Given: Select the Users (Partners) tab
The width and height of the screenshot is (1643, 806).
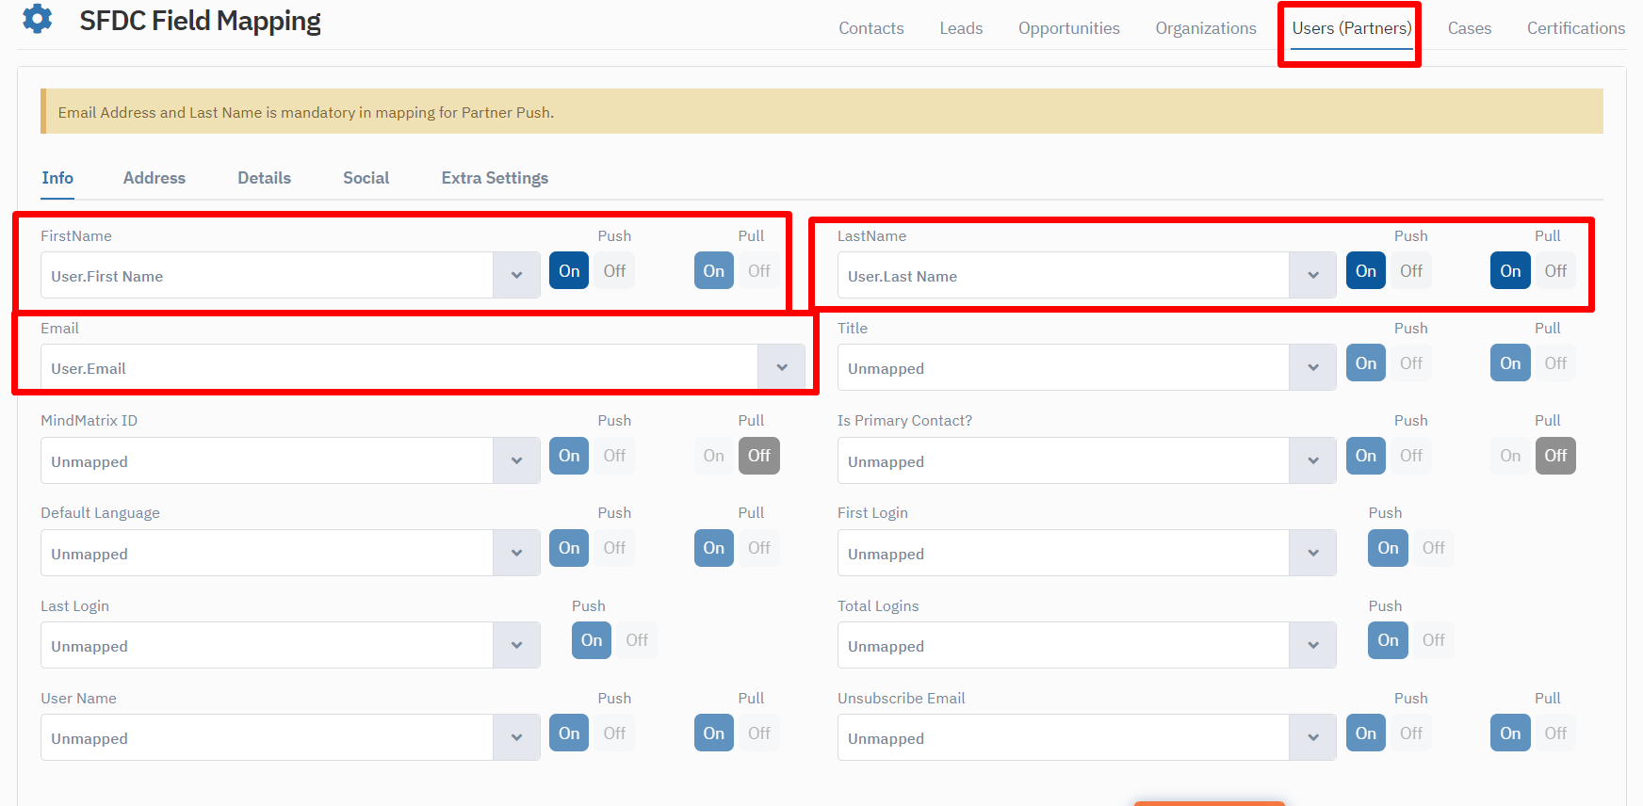Looking at the screenshot, I should coord(1352,28).
